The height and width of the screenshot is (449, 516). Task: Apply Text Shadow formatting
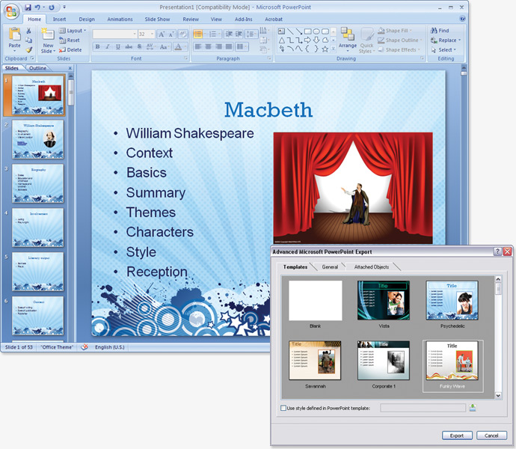139,47
